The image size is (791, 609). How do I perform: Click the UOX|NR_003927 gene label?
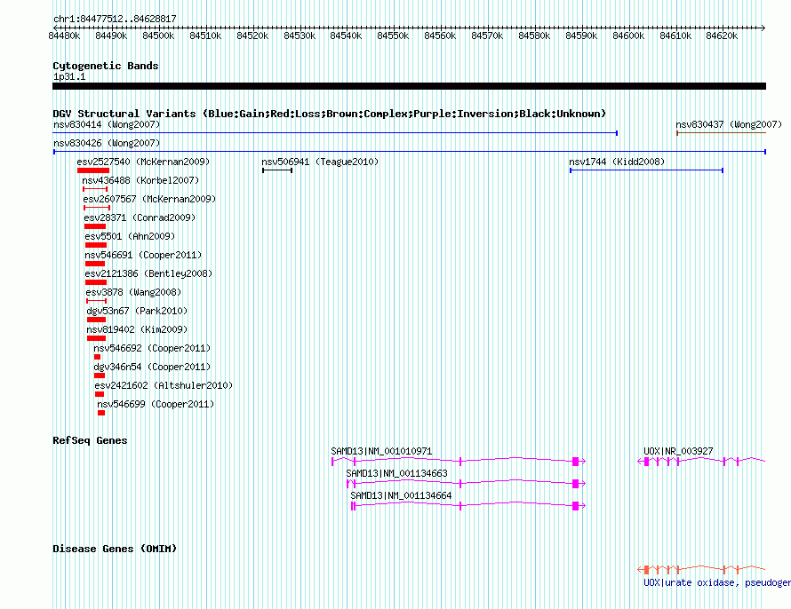pyautogui.click(x=678, y=451)
